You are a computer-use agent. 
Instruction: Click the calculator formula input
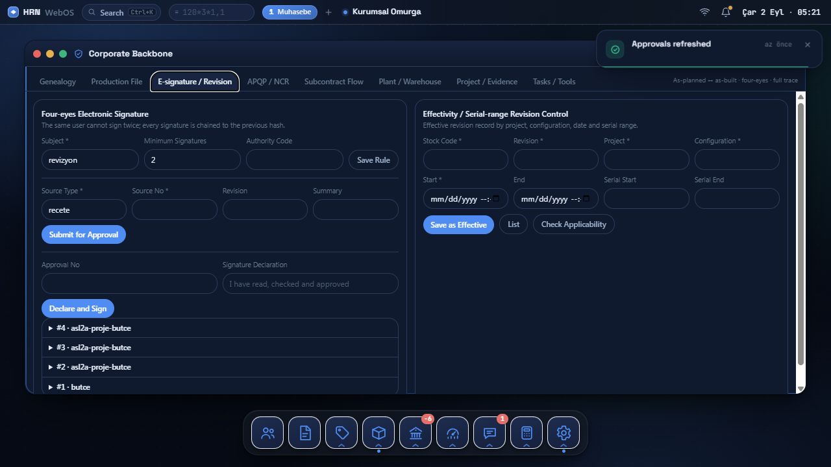tap(211, 12)
